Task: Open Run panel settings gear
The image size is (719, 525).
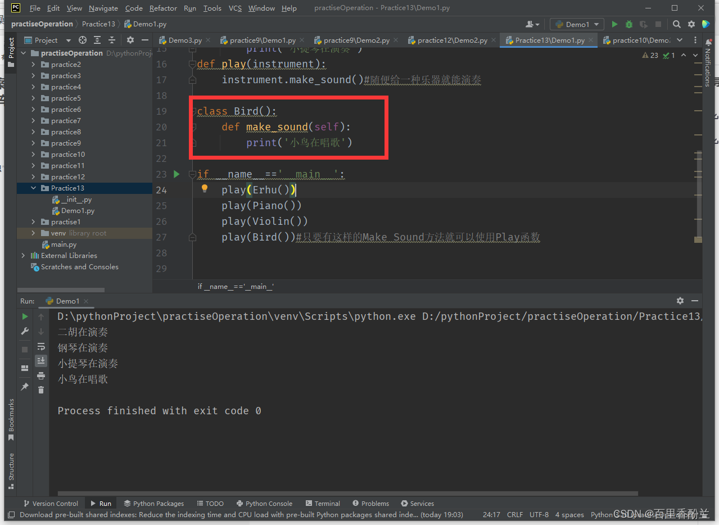Action: [x=680, y=301]
